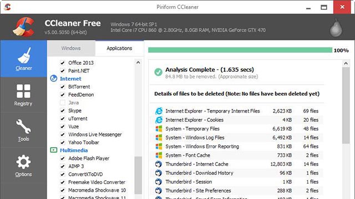The height and width of the screenshot is (199, 355).
Task: Uncheck the Paint.NET checkbox
Action: point(63,71)
